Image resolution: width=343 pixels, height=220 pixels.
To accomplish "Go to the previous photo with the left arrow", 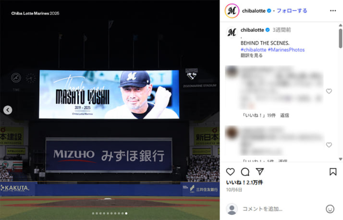I will pos(8,110).
